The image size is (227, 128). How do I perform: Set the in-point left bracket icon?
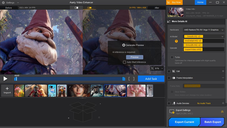click(x=129, y=79)
